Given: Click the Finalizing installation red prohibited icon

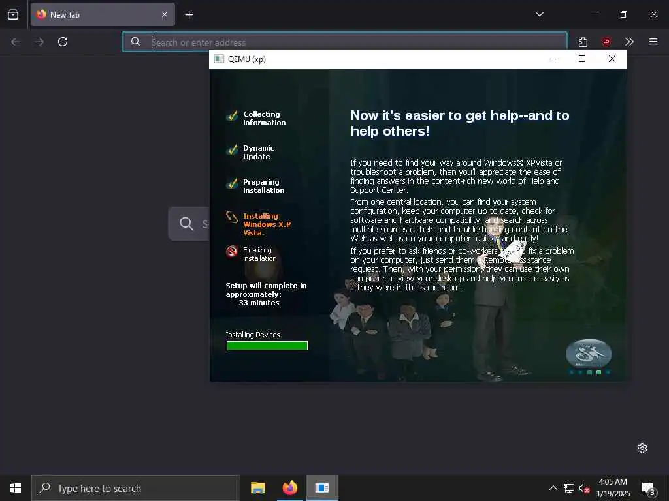Looking at the screenshot, I should 232,251.
